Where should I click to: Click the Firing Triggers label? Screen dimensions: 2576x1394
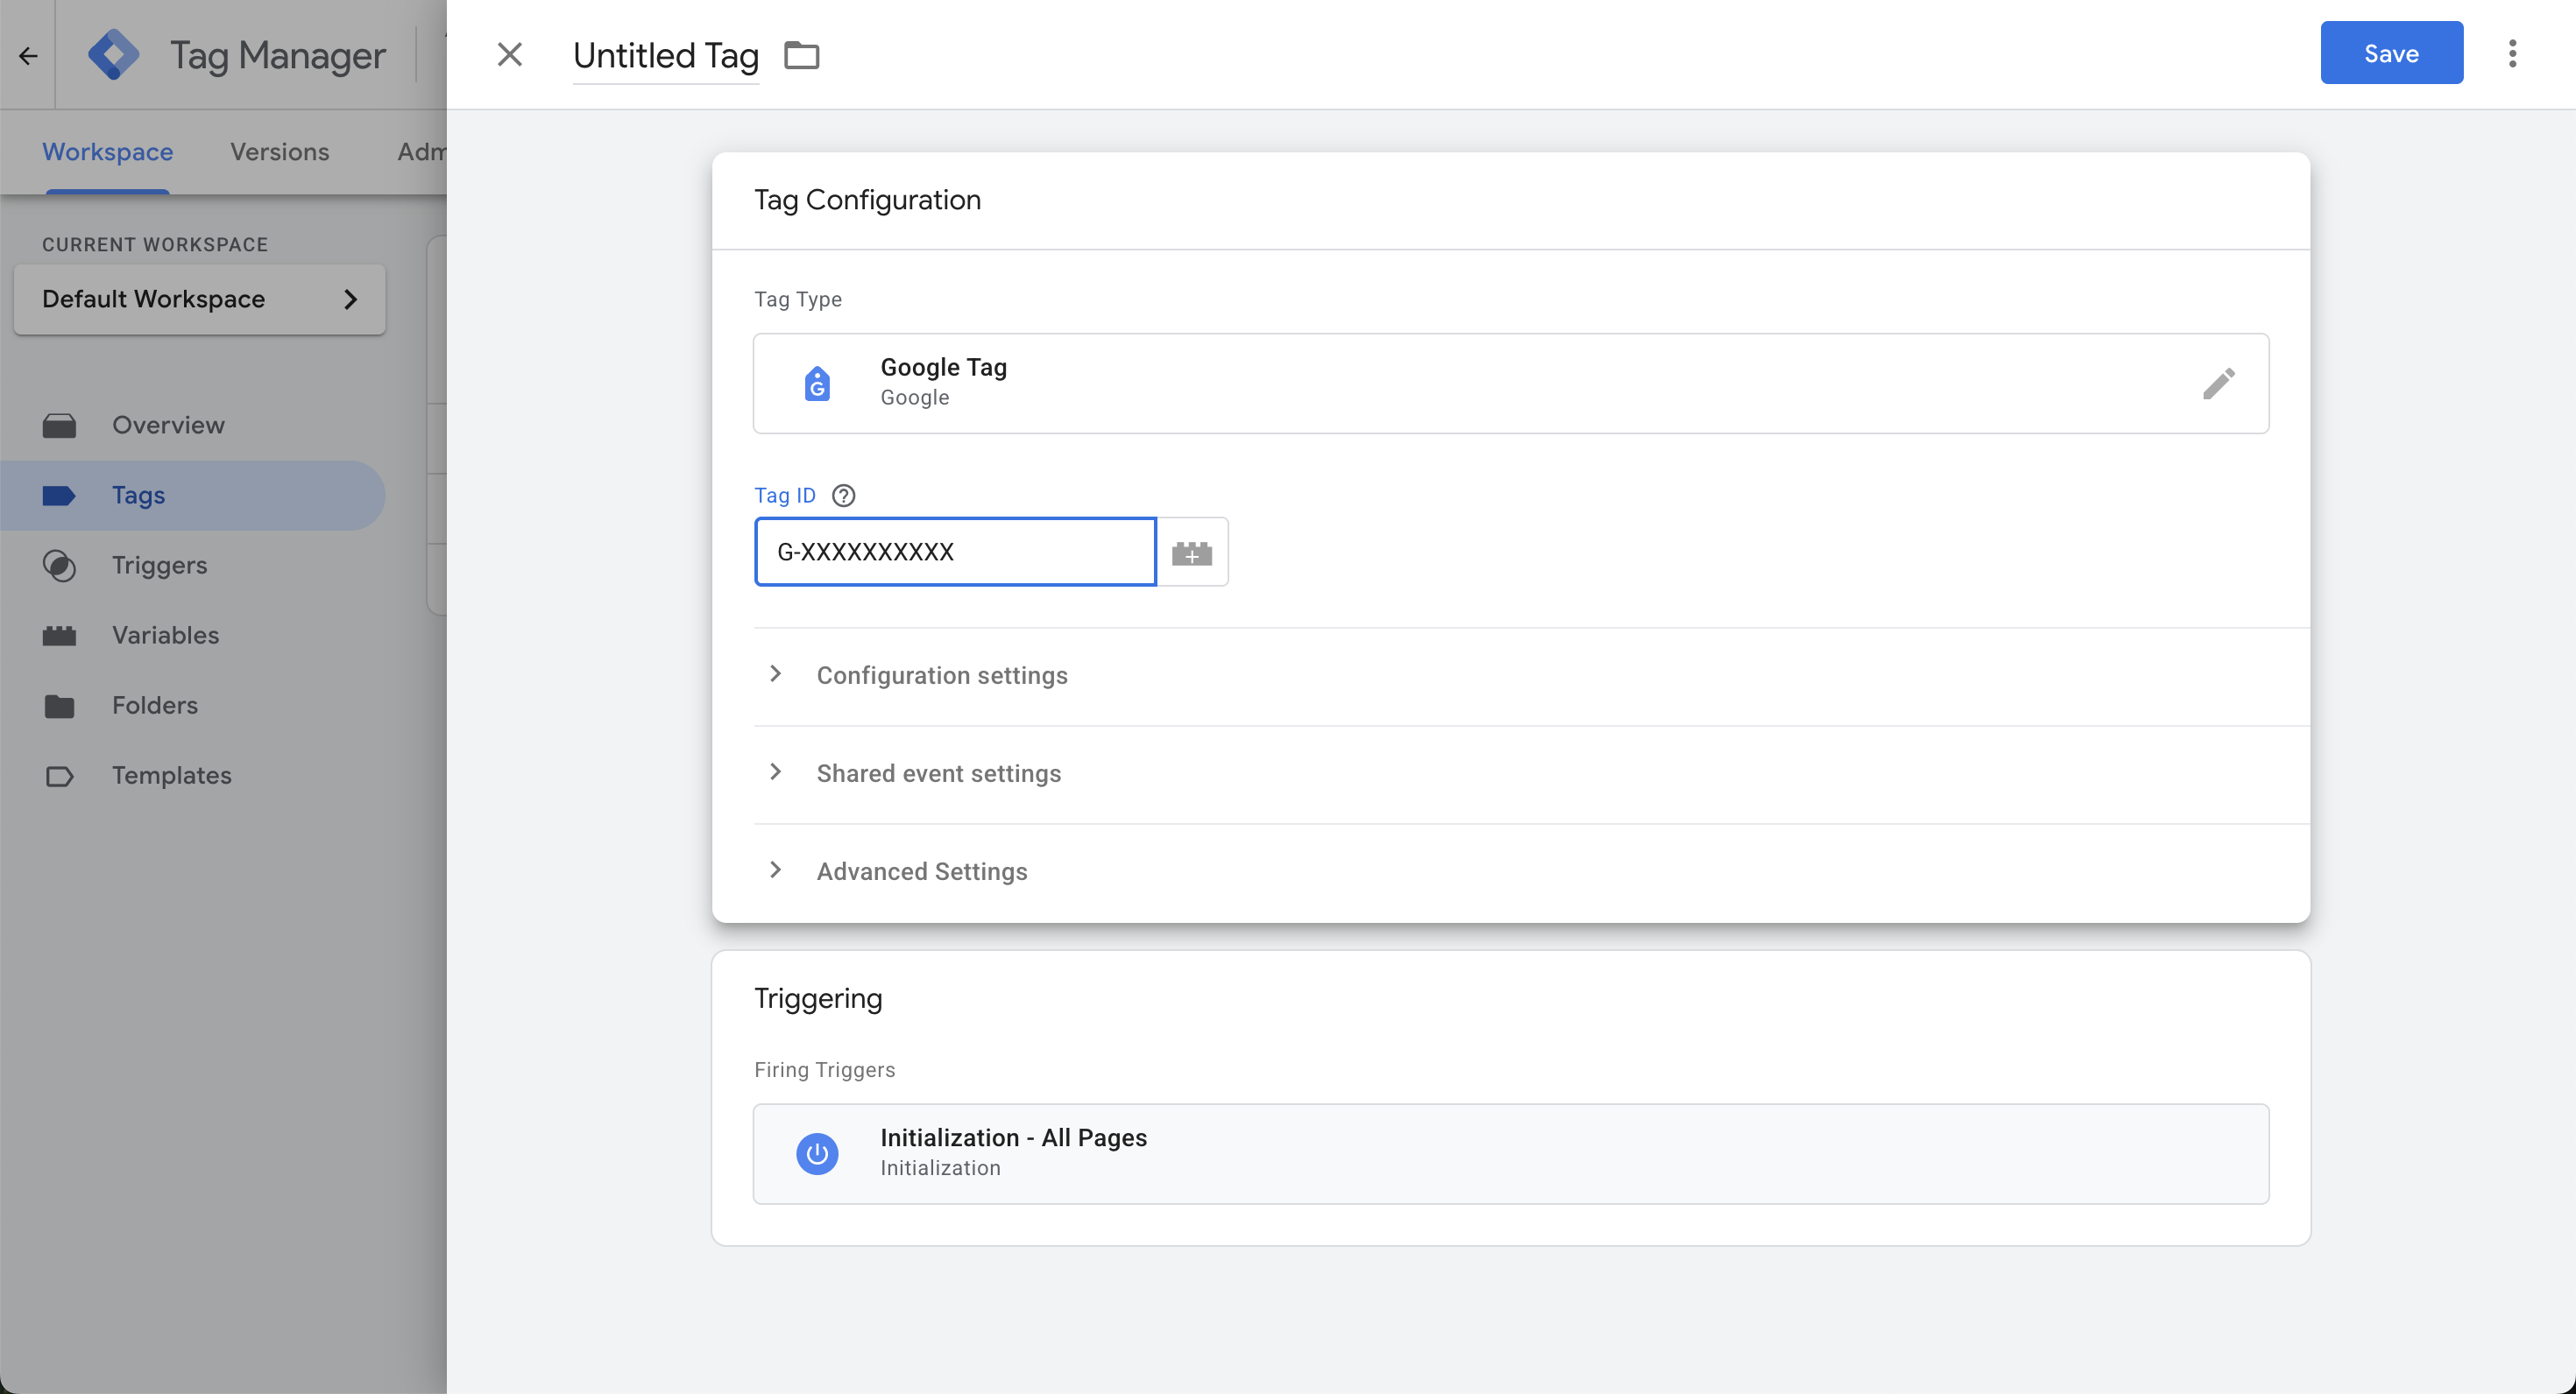pyautogui.click(x=824, y=1069)
